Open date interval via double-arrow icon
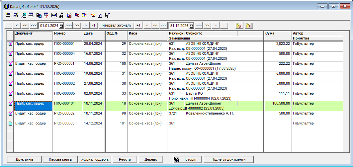The width and height of the screenshot is (353, 167). 54,15
